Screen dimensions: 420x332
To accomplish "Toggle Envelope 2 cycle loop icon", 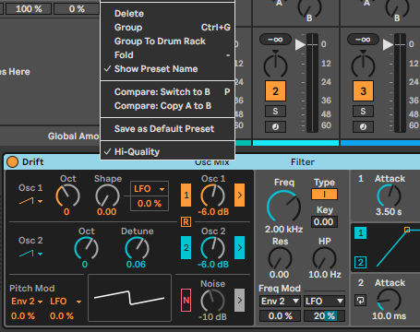I will coord(360,300).
